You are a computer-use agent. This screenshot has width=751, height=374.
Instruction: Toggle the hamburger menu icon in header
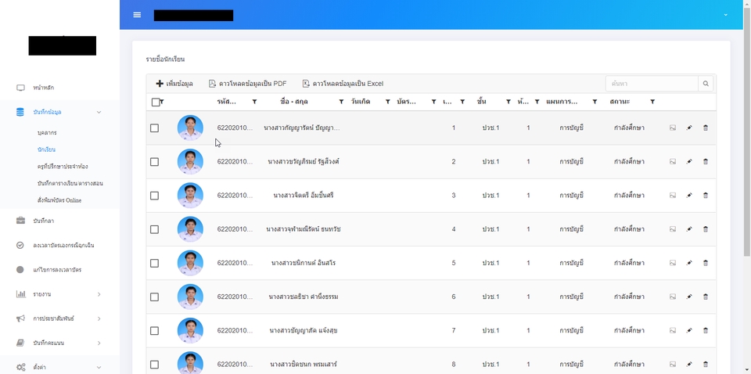coord(137,15)
